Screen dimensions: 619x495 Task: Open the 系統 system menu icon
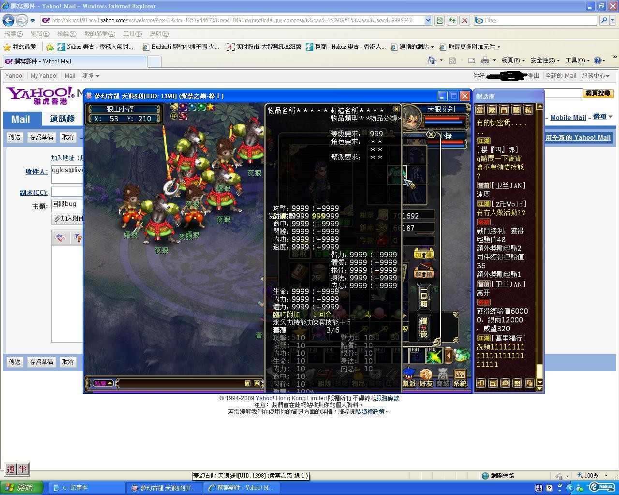pos(460,378)
